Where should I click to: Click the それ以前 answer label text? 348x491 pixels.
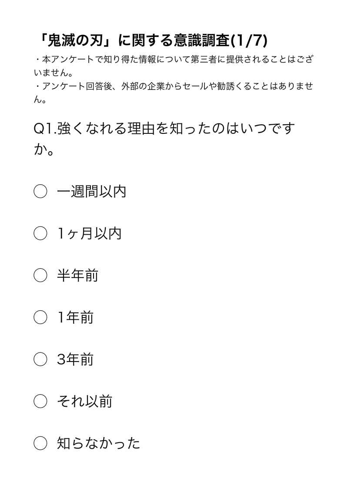(x=84, y=401)
